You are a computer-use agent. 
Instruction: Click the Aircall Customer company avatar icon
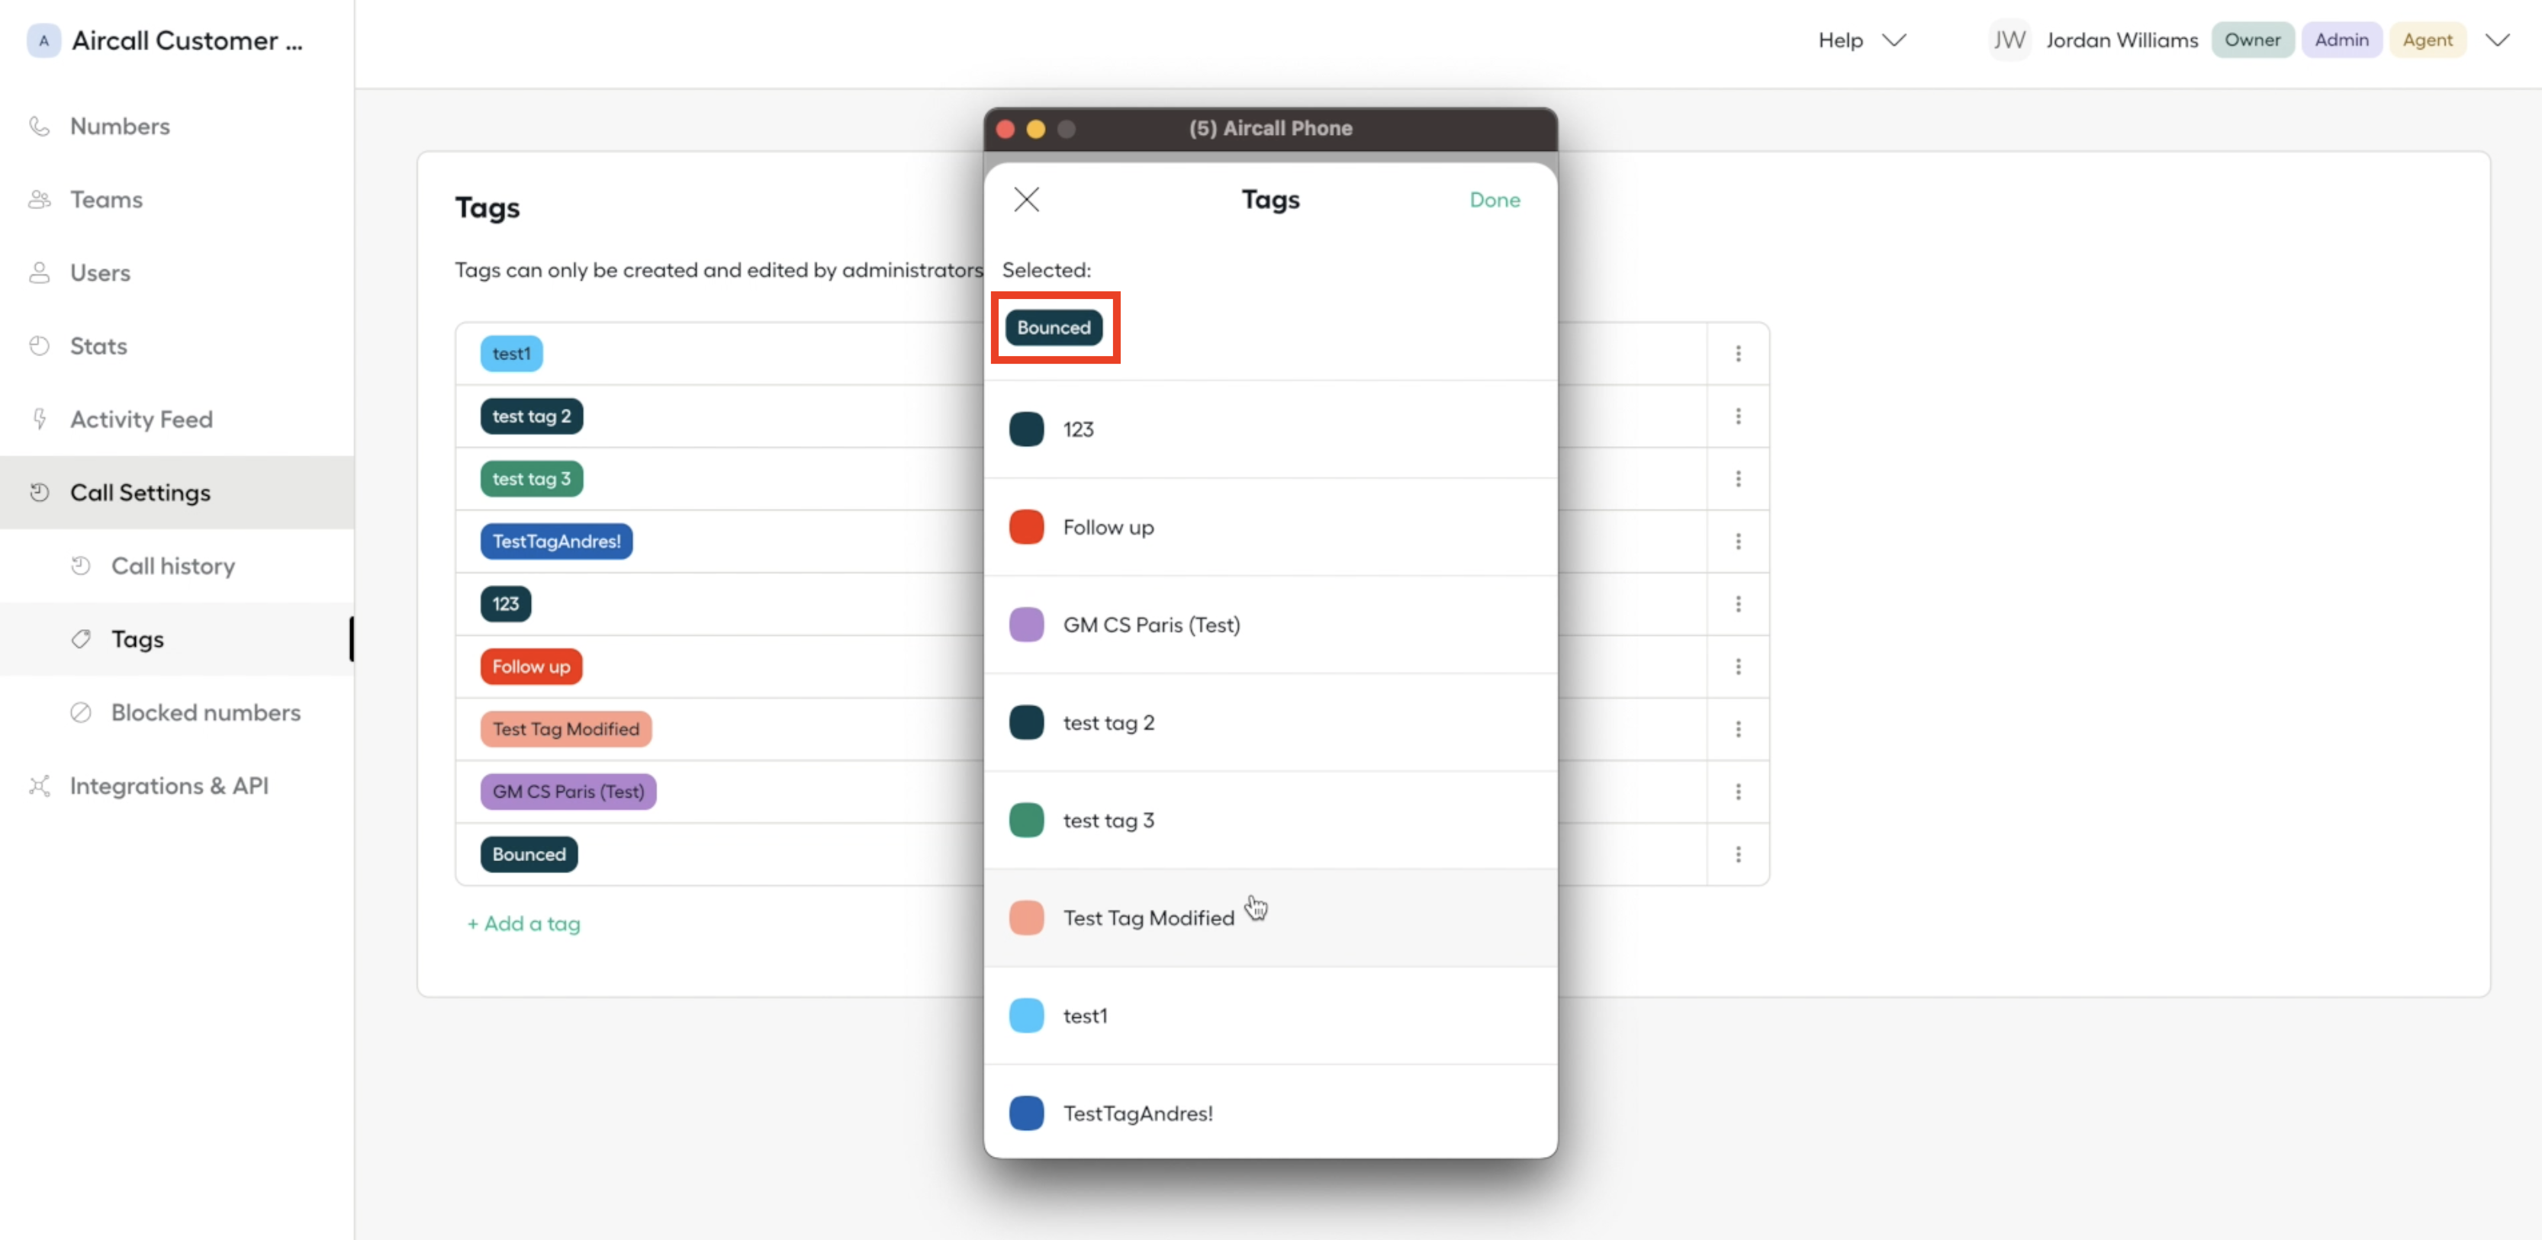(43, 40)
